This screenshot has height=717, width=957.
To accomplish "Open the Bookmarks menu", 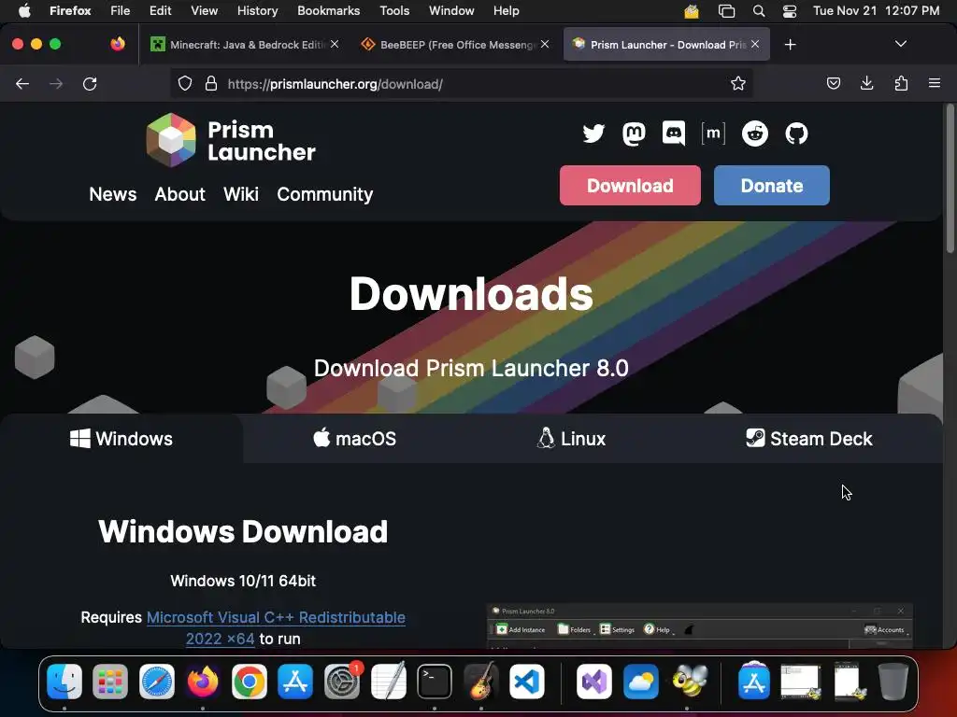I will point(328,11).
